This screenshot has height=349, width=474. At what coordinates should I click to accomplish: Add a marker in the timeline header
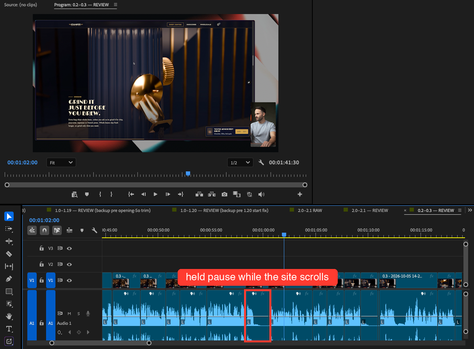point(82,230)
